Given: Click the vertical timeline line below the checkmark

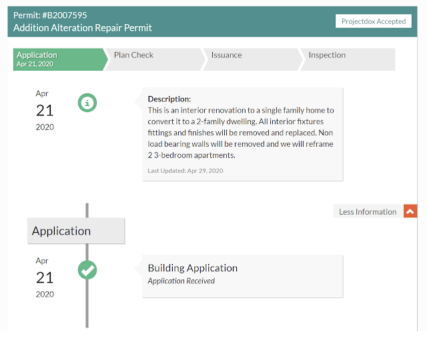Looking at the screenshot, I should [x=87, y=303].
